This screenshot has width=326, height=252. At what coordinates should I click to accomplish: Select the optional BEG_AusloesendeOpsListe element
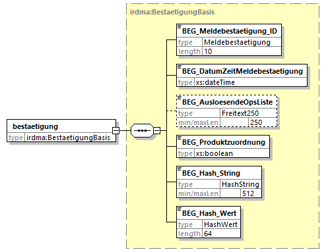coord(227,102)
